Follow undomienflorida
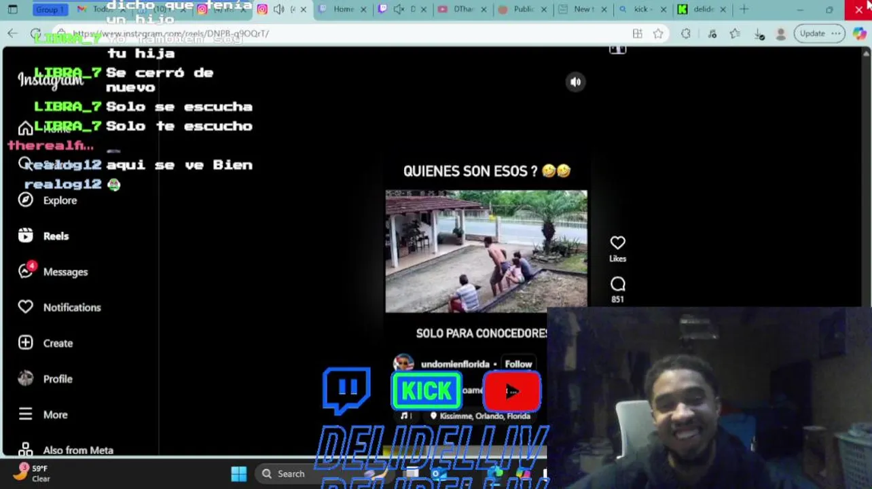The image size is (872, 489). coord(518,364)
